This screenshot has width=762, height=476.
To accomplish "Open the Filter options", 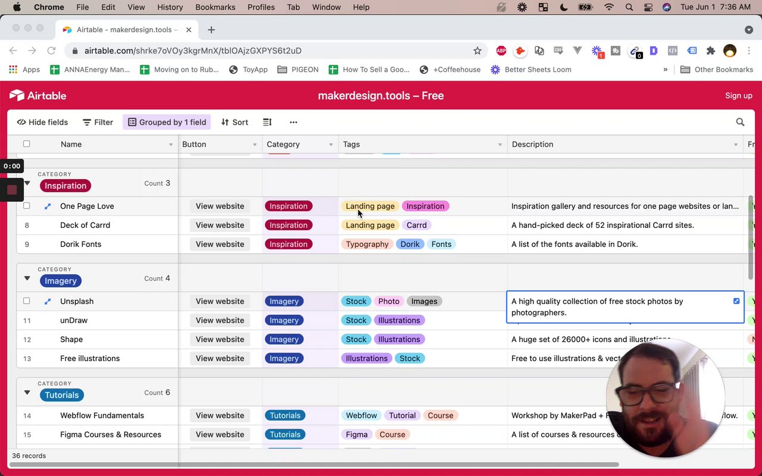I will point(98,122).
